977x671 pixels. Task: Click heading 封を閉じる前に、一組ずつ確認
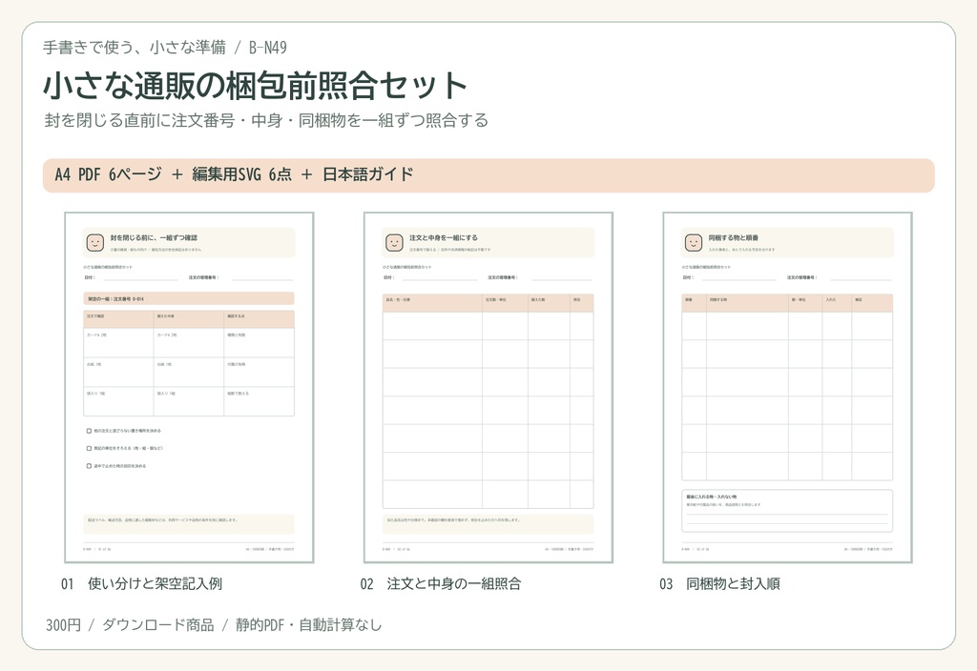[154, 237]
